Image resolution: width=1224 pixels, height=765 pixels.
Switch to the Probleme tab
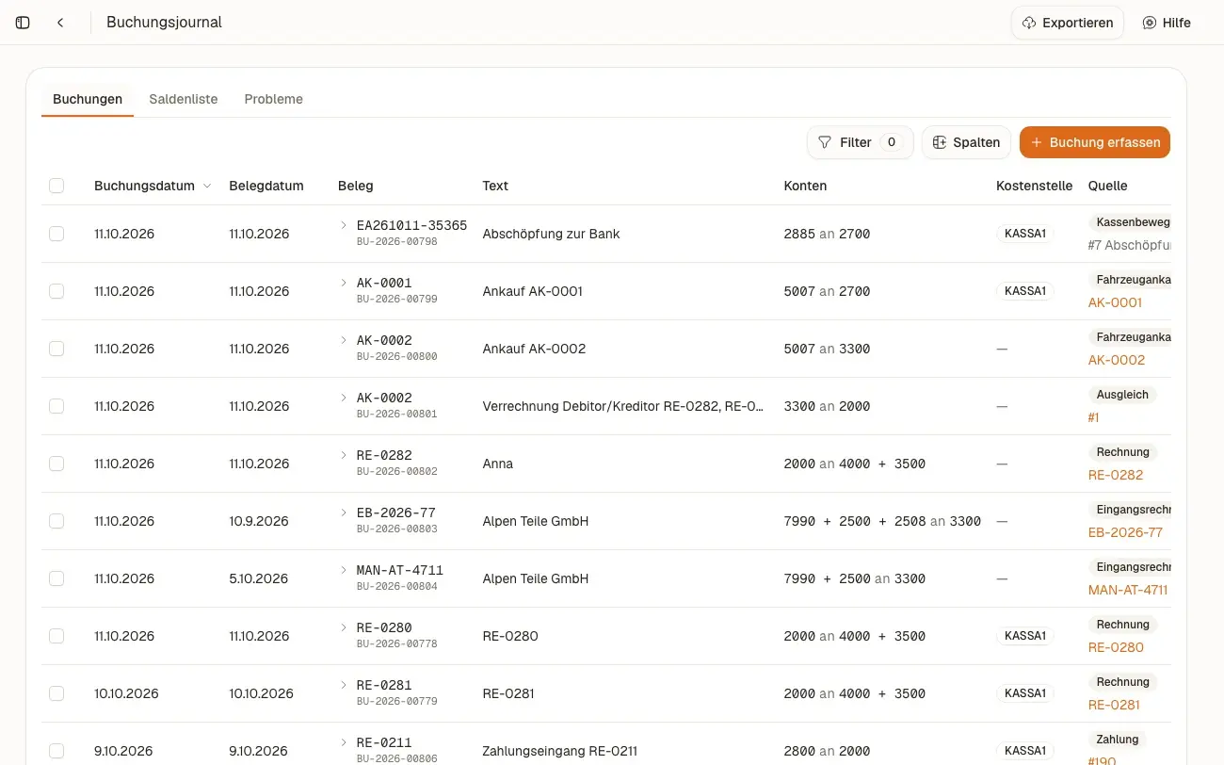pyautogui.click(x=274, y=99)
